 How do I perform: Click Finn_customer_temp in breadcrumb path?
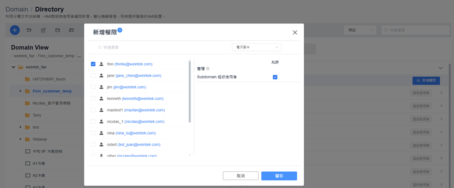coord(56,56)
